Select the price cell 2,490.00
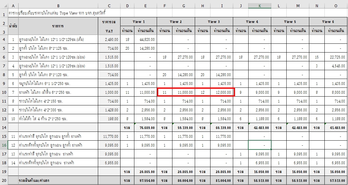This screenshot has width=348, height=185. [109, 40]
